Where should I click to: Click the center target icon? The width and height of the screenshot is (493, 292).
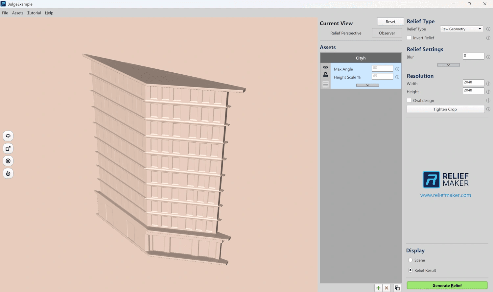point(8,161)
